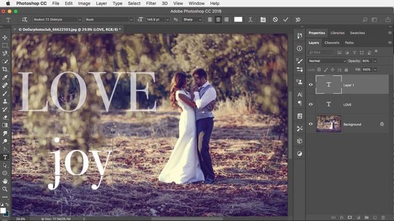Select the Eraser tool
394x221 pixels.
5,117
